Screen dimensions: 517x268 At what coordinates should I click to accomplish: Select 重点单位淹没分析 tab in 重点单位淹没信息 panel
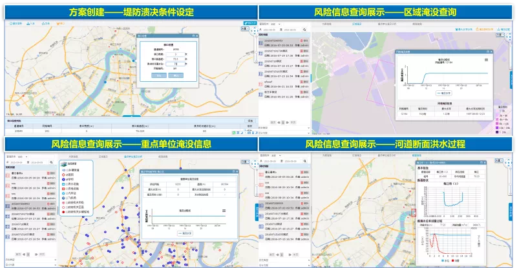click(133, 157)
